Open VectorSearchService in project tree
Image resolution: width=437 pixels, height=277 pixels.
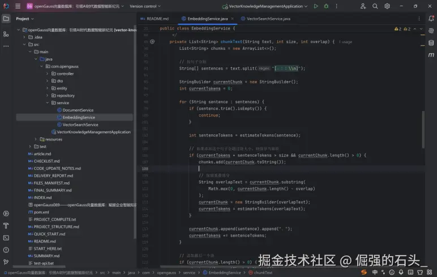point(80,125)
